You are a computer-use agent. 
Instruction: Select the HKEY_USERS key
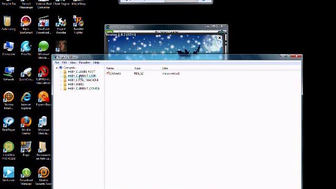(x=76, y=84)
